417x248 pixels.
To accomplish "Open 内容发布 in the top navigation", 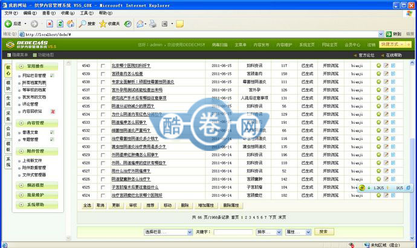I will pyautogui.click(x=261, y=45).
